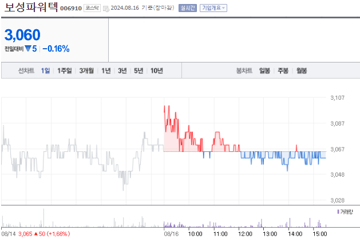This screenshot has height=246, width=360.
Task: Click the 12:00 time axis marker
Action: point(245,234)
